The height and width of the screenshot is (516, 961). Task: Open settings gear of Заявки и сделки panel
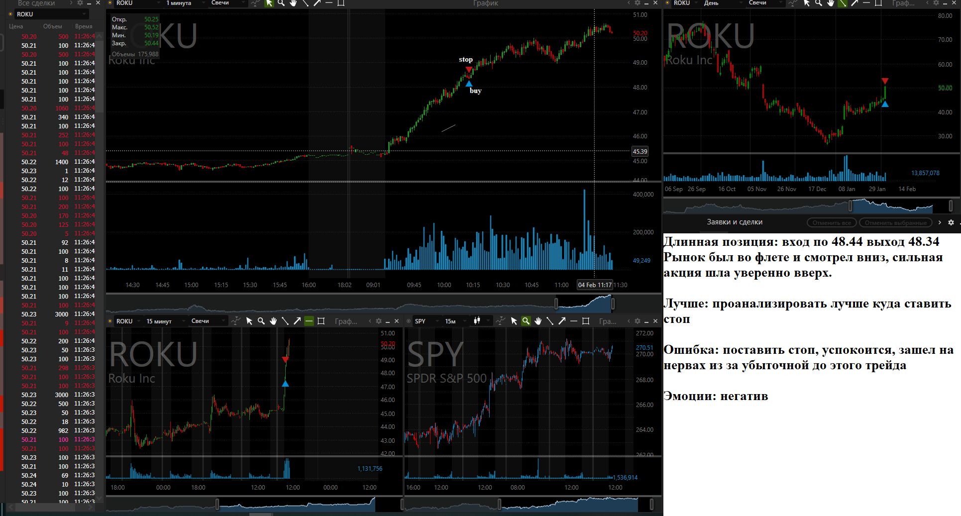click(951, 222)
